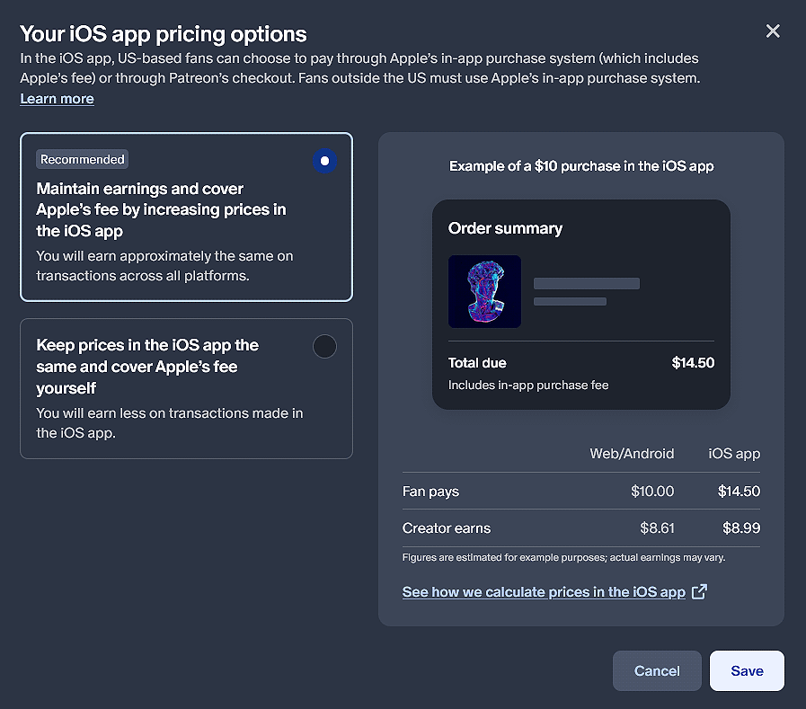Viewport: 806px width, 709px height.
Task: Open the Learn more link
Action: (57, 99)
